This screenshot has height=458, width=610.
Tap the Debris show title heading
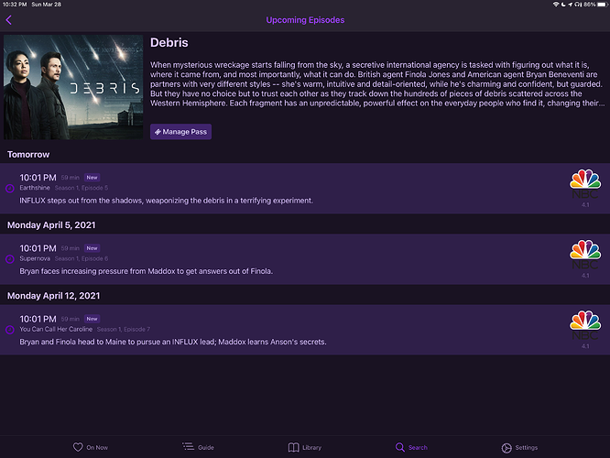(x=169, y=44)
